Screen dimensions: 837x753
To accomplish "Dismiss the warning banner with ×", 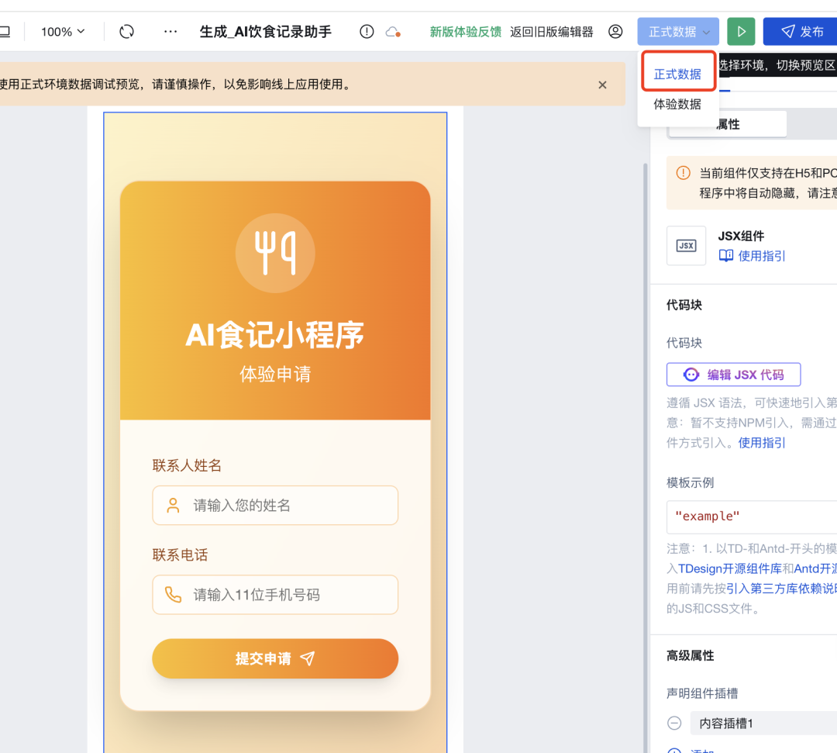I will (602, 85).
